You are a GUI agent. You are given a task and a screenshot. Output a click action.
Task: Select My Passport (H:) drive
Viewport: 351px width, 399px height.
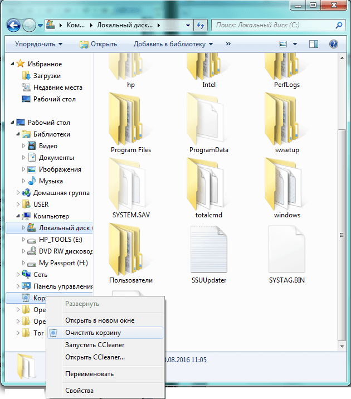click(x=64, y=263)
